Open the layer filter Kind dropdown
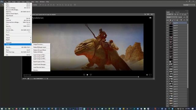Screen dimensions: 196x110 170,14
